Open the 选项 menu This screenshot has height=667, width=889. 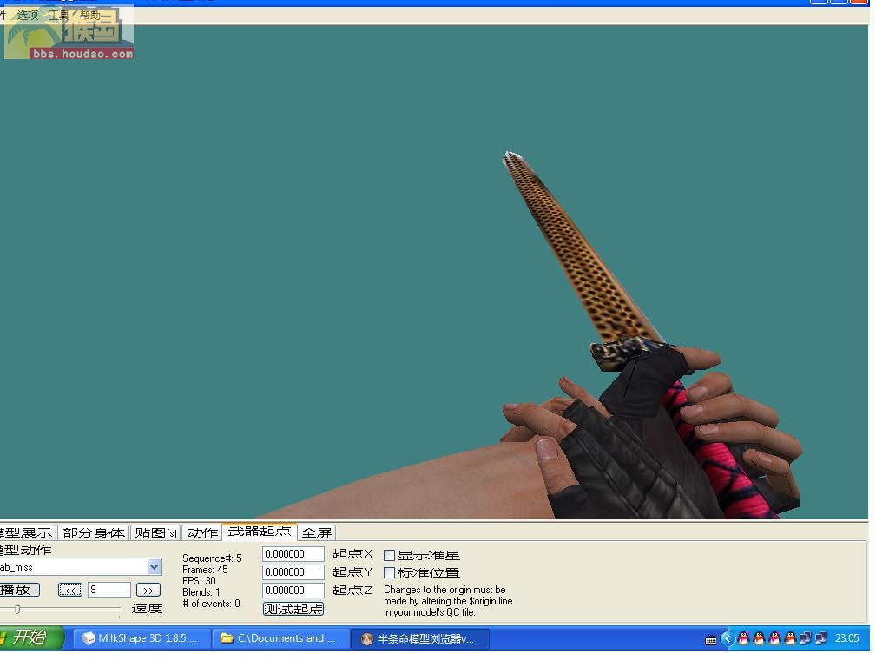point(27,16)
